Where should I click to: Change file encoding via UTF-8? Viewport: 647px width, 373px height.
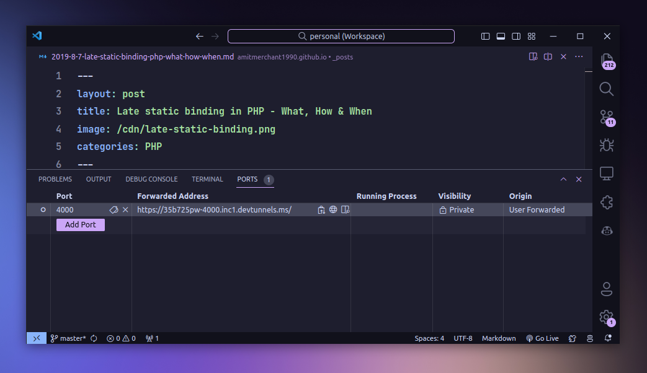[x=463, y=338]
